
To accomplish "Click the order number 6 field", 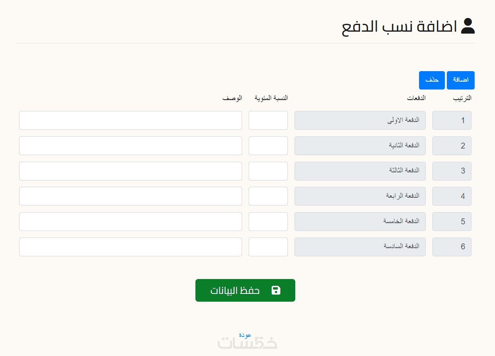I will (452, 247).
